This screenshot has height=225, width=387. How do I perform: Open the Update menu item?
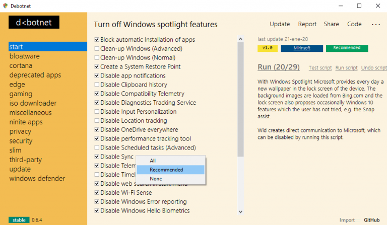click(x=280, y=24)
